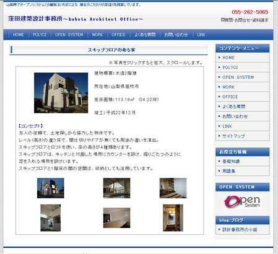This screenshot has height=254, width=278.
Task: Open よくある質問 in the top navigation bar
Action: point(145,35)
